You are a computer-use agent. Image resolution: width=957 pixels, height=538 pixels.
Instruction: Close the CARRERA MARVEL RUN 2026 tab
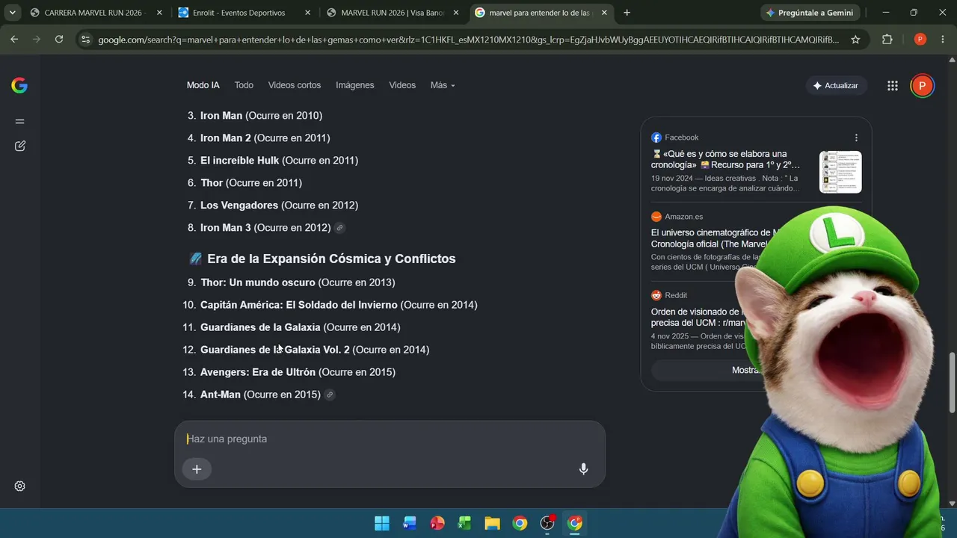[159, 13]
